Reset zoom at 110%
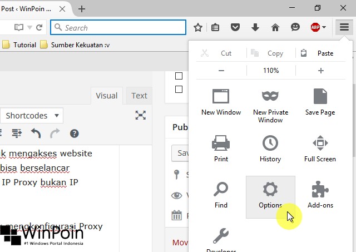The image size is (356, 252). pos(271,71)
